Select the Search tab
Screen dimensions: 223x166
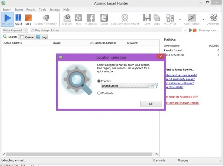point(10,37)
